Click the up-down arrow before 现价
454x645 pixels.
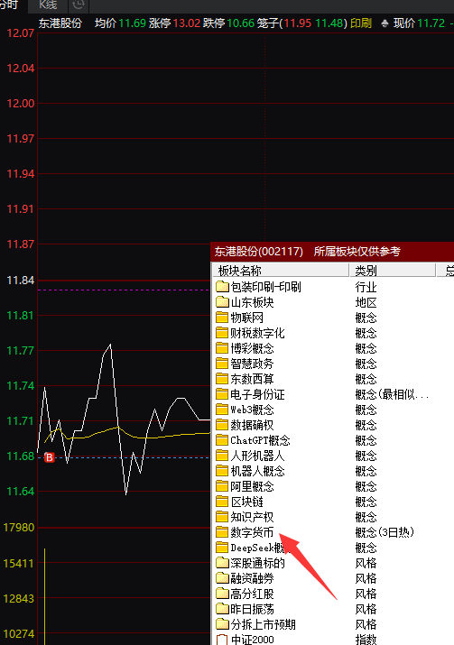385,23
